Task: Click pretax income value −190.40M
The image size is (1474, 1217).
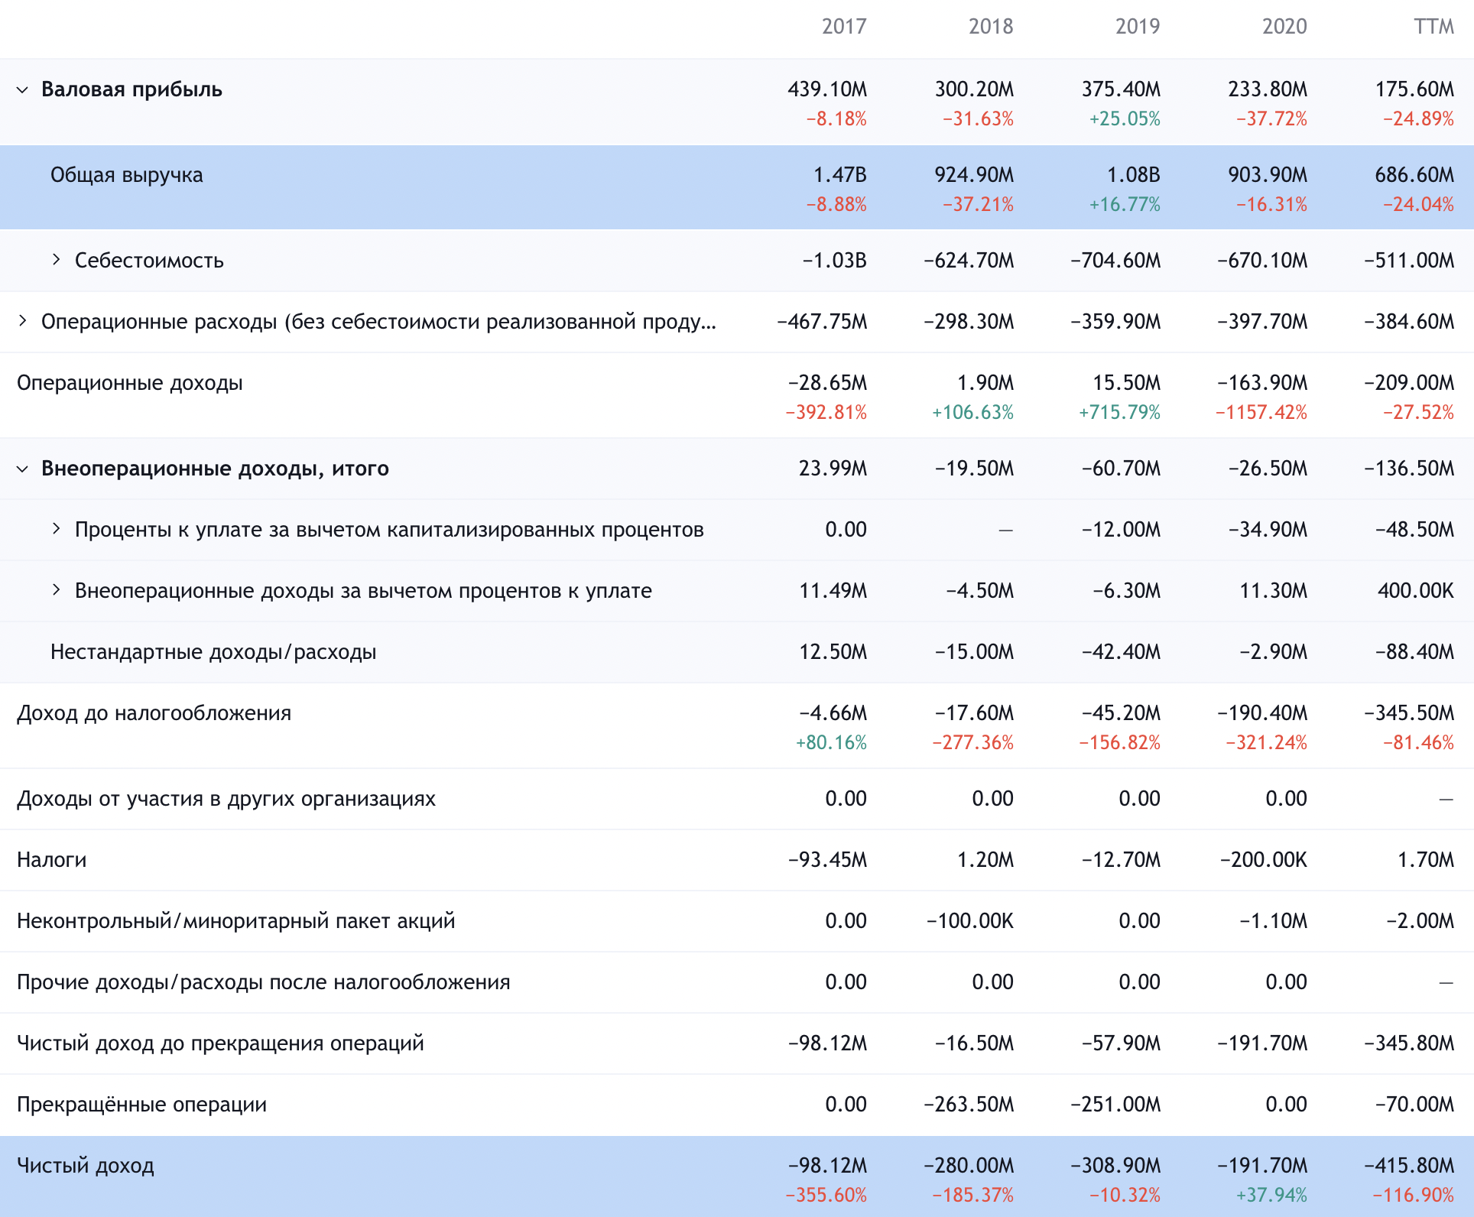Action: click(1262, 713)
